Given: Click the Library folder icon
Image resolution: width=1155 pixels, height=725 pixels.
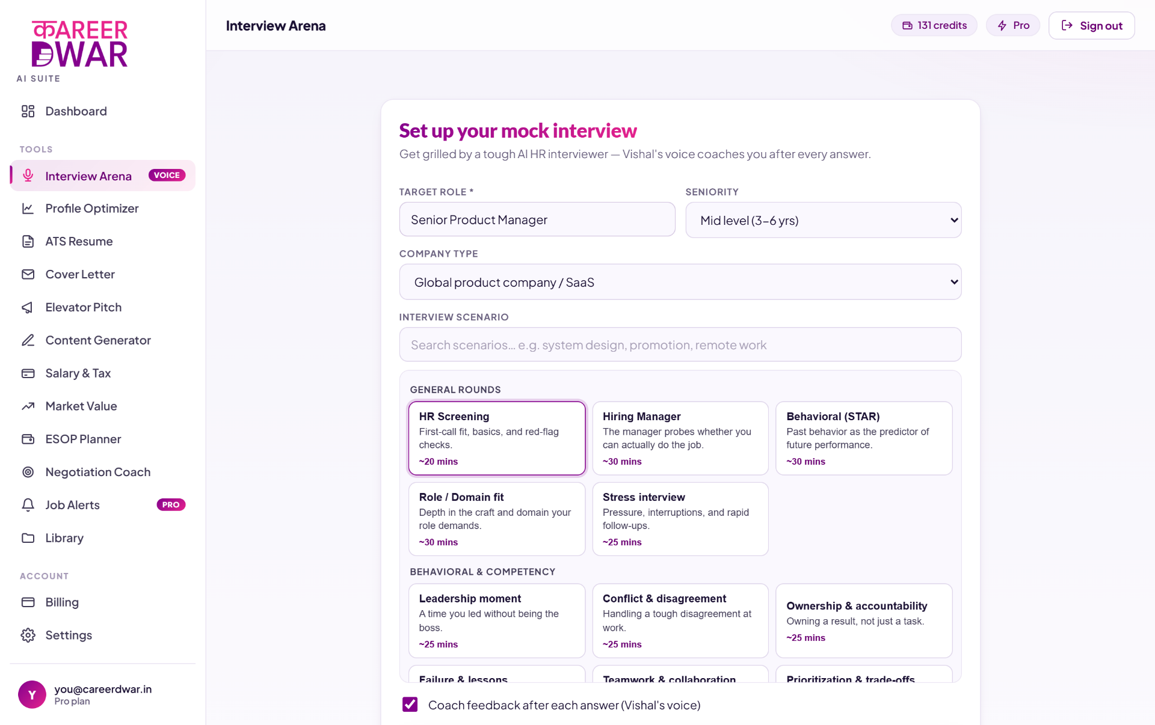Looking at the screenshot, I should (x=28, y=538).
